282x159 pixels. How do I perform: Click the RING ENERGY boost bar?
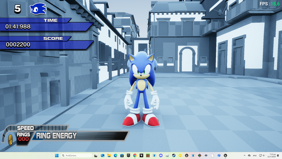[80, 136]
